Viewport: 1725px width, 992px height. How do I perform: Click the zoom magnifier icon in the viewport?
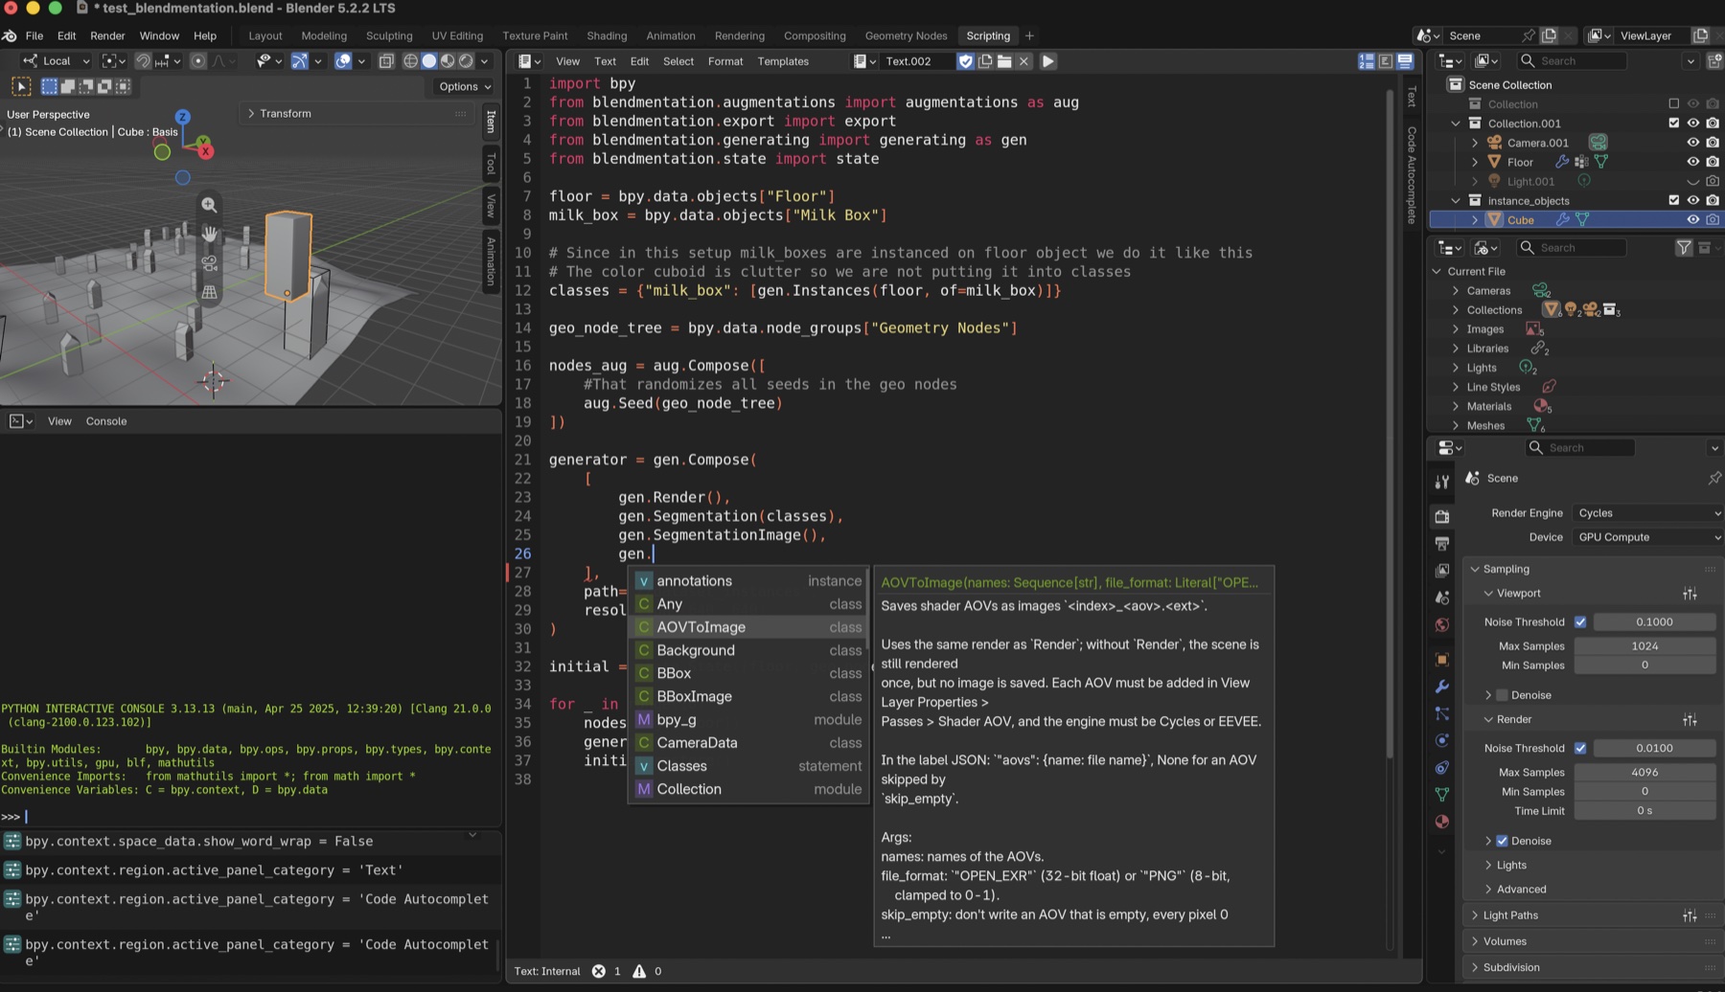pyautogui.click(x=209, y=205)
